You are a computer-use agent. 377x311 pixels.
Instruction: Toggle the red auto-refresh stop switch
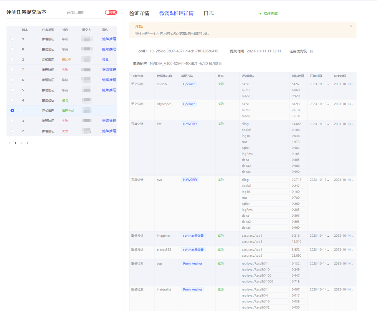pos(111,12)
